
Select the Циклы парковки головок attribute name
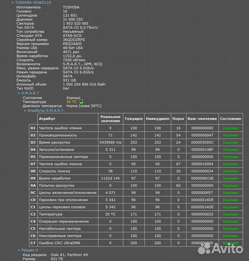pos(62,207)
